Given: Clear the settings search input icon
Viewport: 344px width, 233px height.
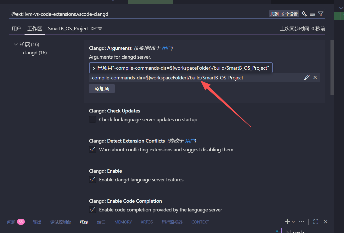Looking at the screenshot, I should point(312,14).
